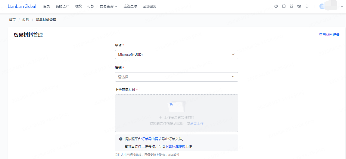The width and height of the screenshot is (346, 159).
Task: Click the 贸易材料管理 breadcrumb text
Action: [x=46, y=20]
